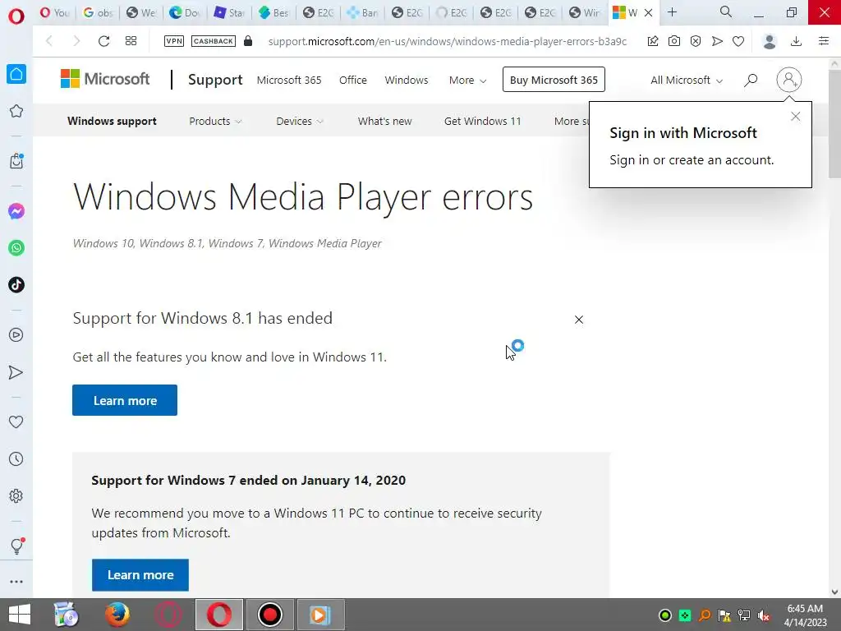Launch Messenger from the sidebar
841x631 pixels.
pos(16,211)
